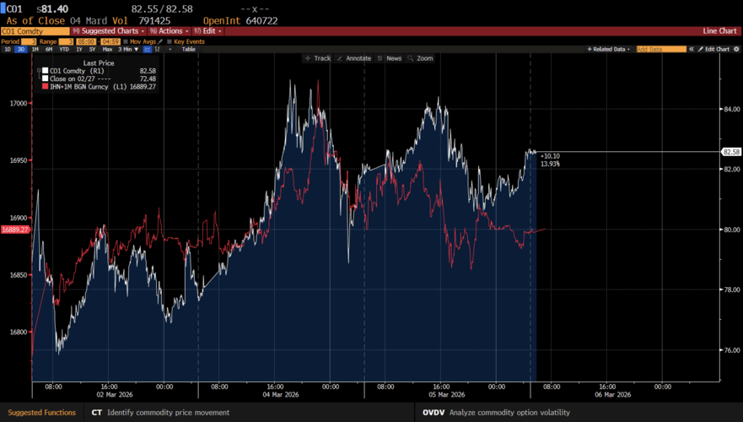This screenshot has width=743, height=422.
Task: Collapse panel with double chevron icon
Action: click(x=691, y=49)
